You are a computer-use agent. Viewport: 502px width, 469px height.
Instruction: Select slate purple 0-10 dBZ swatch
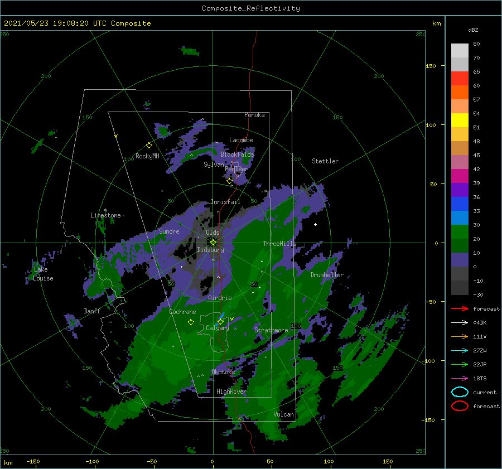point(460,260)
